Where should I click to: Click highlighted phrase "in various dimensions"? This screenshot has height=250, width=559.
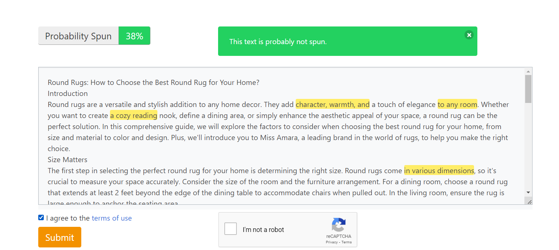(439, 171)
